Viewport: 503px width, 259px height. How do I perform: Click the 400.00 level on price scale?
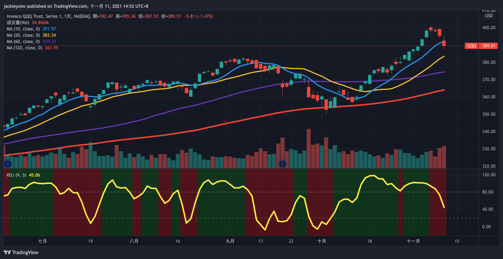(489, 28)
